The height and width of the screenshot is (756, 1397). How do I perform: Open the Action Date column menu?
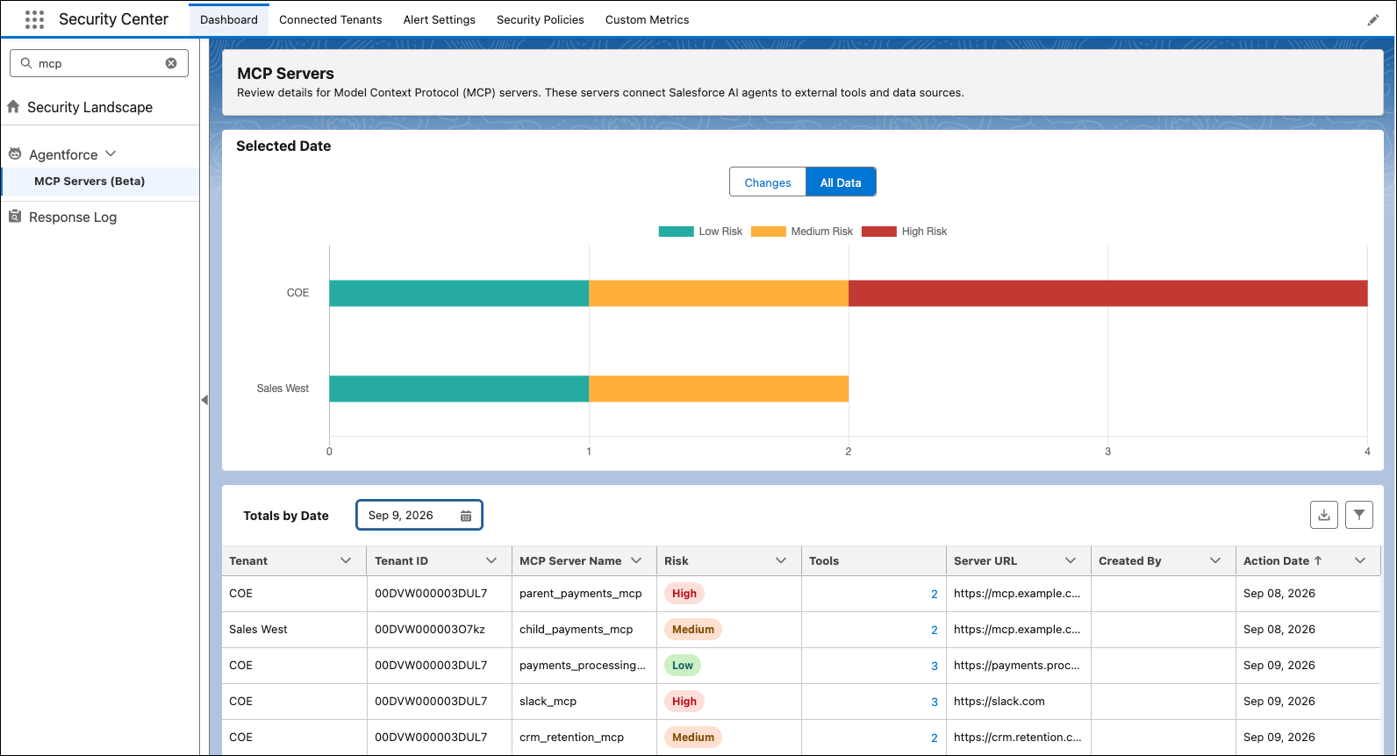click(1360, 560)
